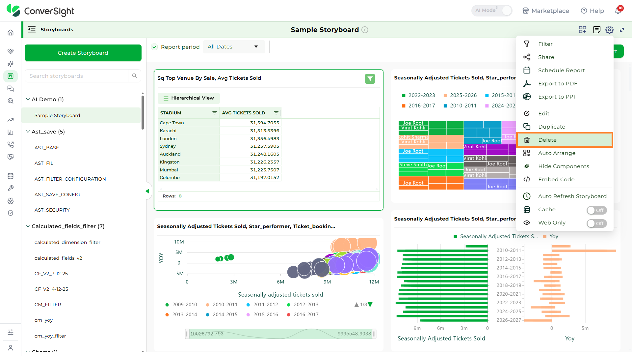632x356 pixels.
Task: Open the user profile icon in sidebar
Action: tap(11, 348)
